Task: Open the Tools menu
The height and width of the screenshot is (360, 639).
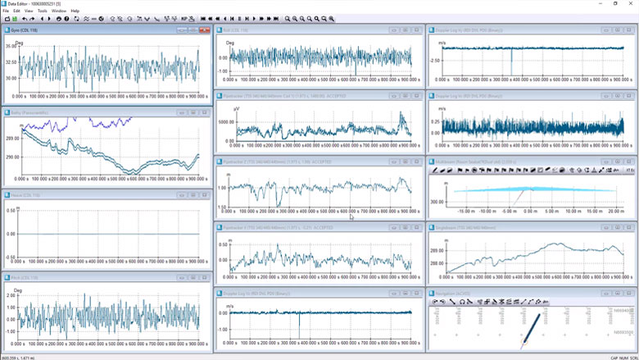Action: click(x=42, y=11)
